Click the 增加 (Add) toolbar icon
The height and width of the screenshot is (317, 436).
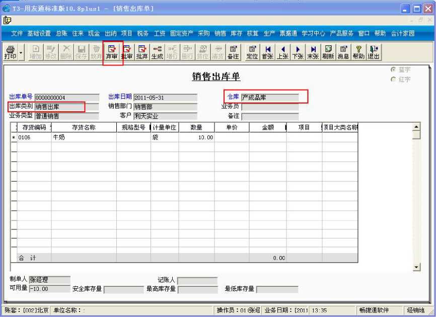tap(36, 52)
